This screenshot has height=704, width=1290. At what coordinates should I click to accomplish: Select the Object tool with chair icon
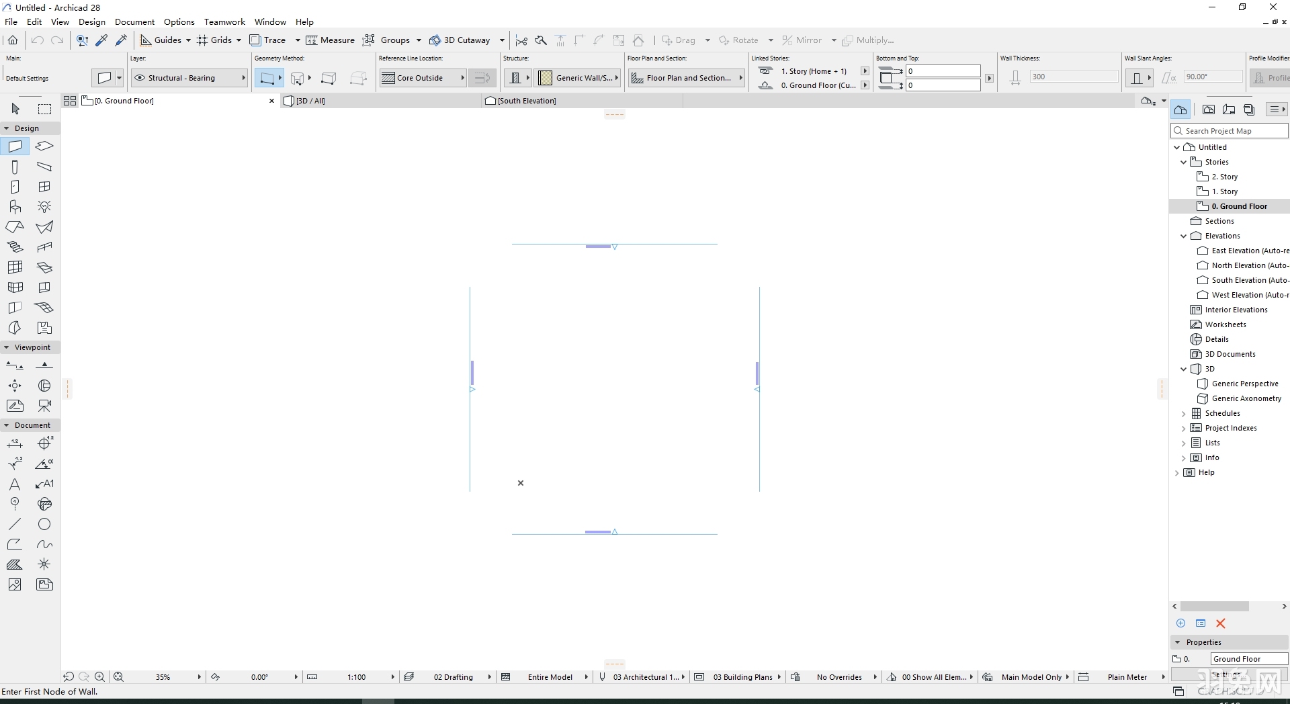coord(15,207)
